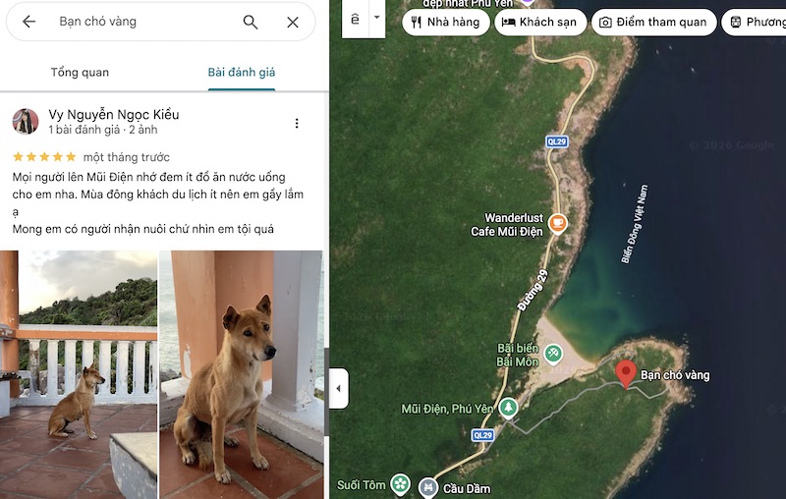This screenshot has width=786, height=499.
Task: Switch to the Tổng quan tab
Action: click(80, 72)
